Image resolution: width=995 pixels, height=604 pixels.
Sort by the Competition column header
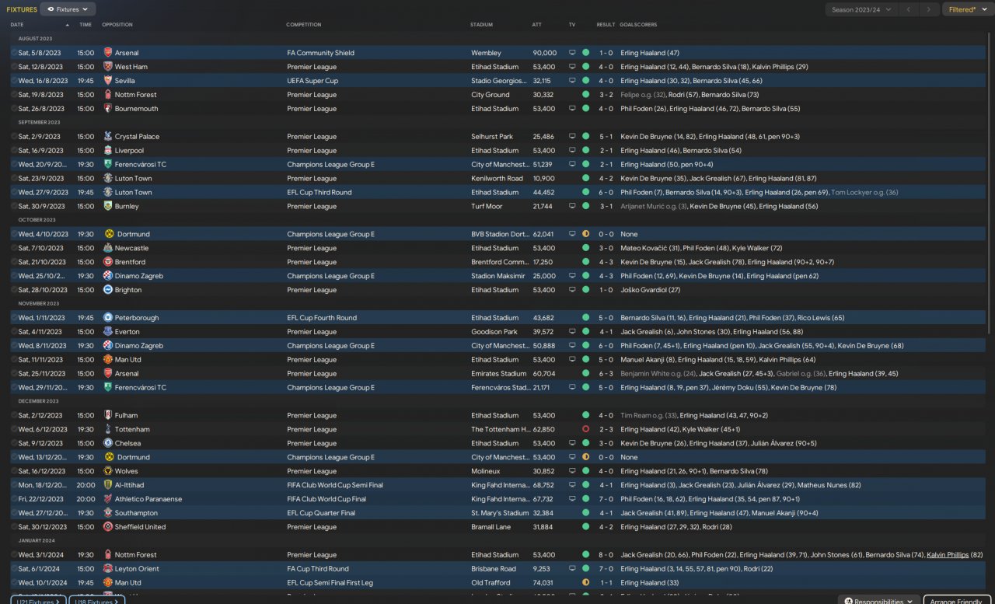click(304, 24)
